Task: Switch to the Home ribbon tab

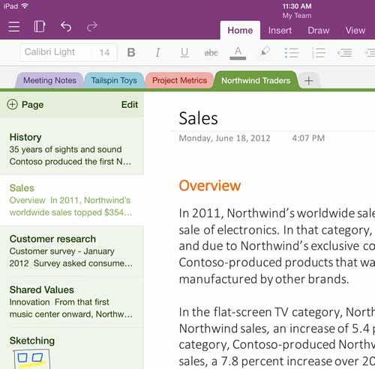Action: (x=240, y=31)
